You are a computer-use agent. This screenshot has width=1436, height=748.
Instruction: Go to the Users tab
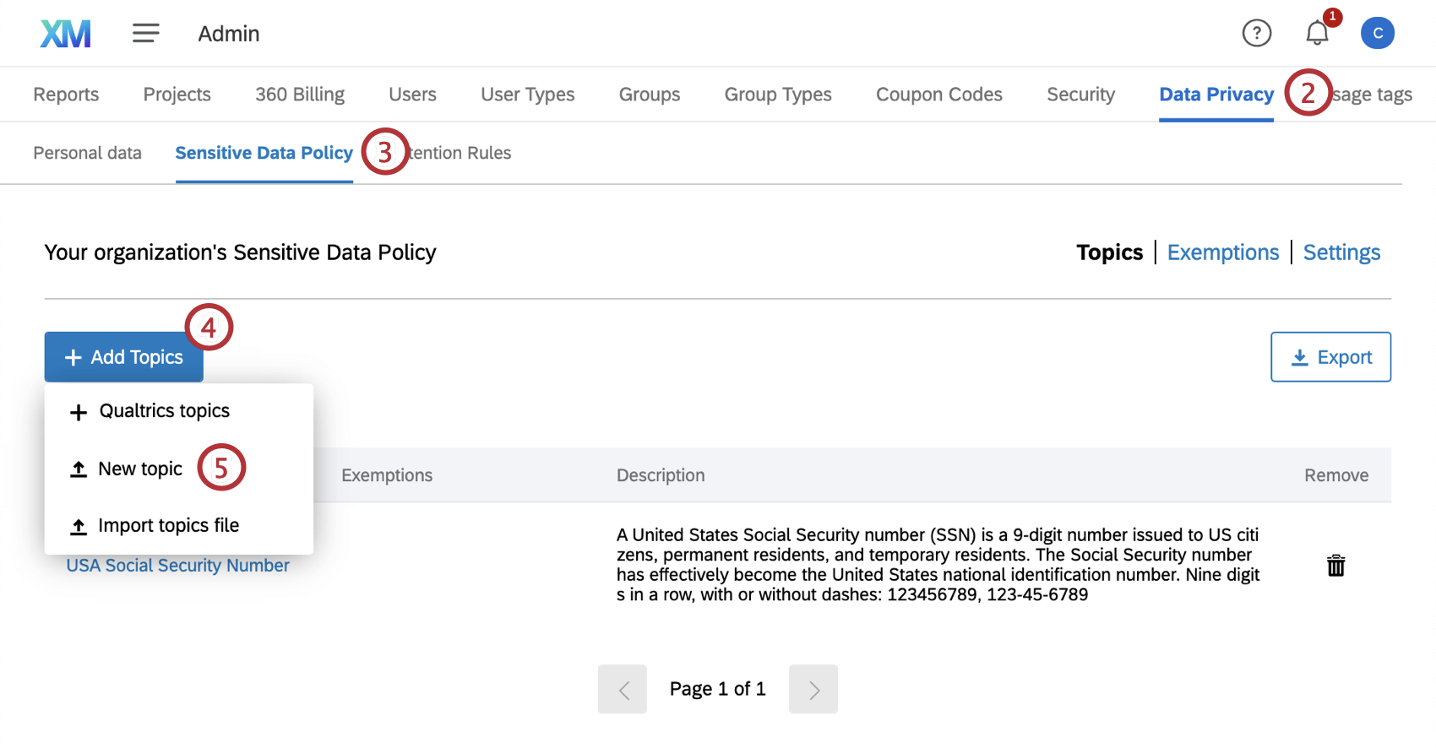click(x=412, y=95)
